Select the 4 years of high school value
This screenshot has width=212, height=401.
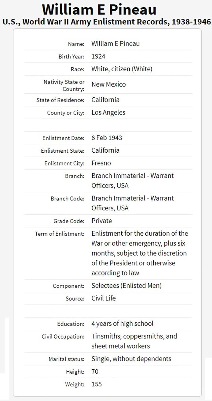coord(122,324)
